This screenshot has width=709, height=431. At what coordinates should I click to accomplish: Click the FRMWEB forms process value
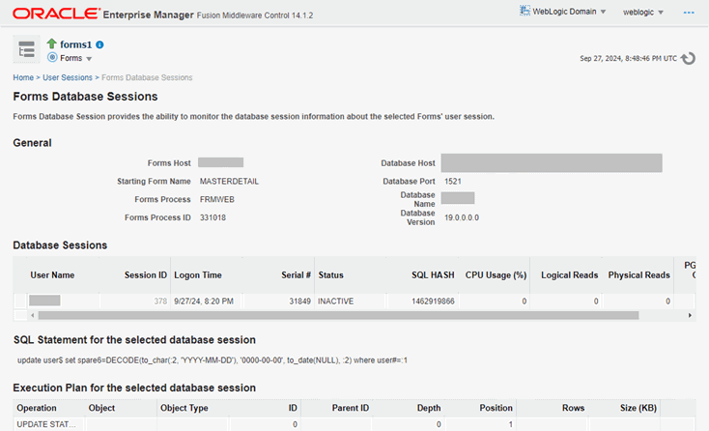pyautogui.click(x=217, y=199)
